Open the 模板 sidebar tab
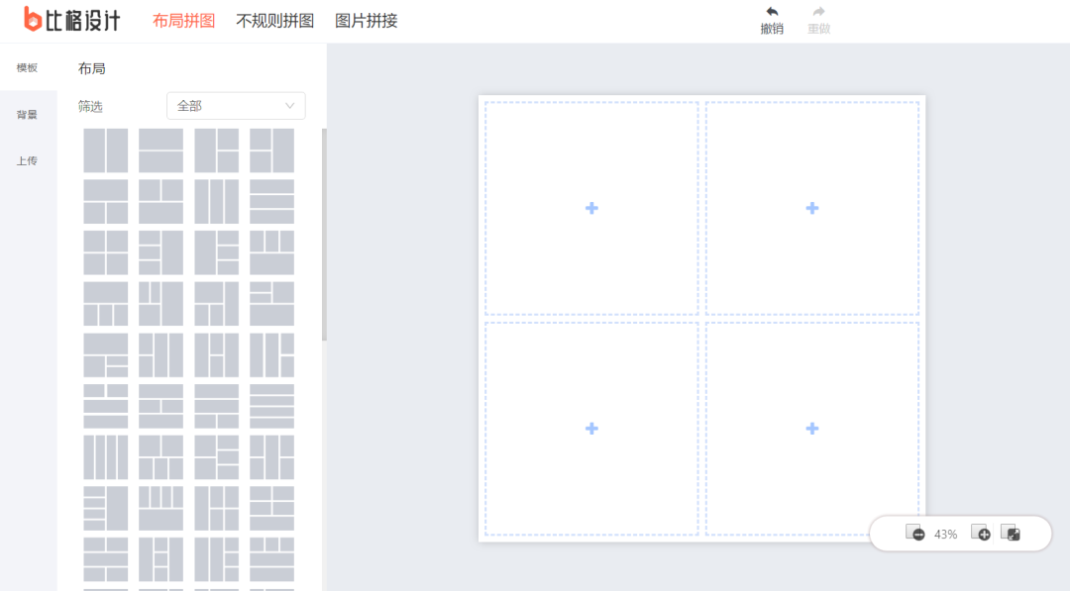Screen dimensions: 1070x591 [x=28, y=67]
